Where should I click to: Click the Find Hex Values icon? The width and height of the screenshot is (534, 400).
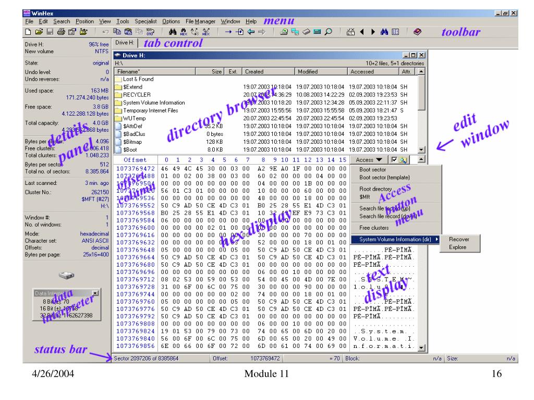tap(184, 32)
